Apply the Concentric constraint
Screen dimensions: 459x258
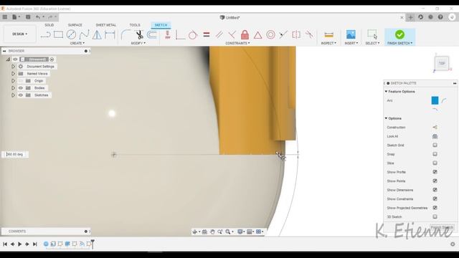click(270, 35)
